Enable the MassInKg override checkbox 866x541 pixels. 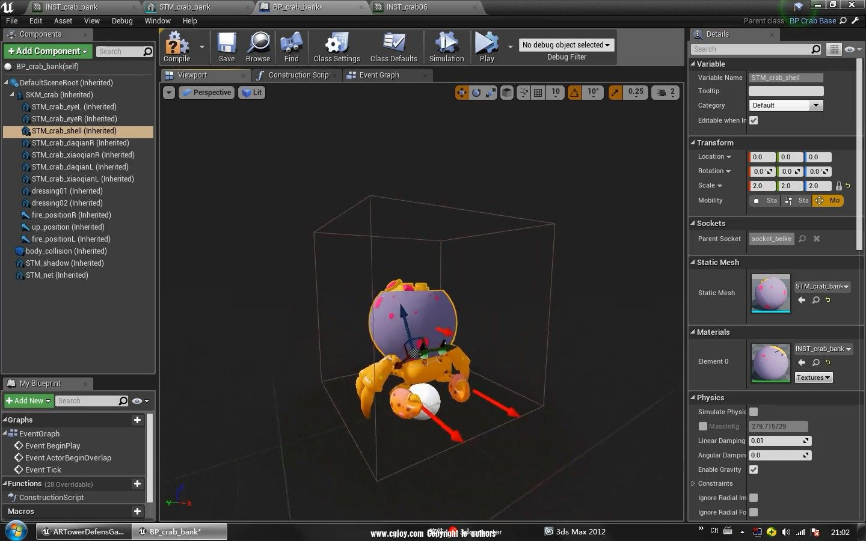(x=702, y=426)
